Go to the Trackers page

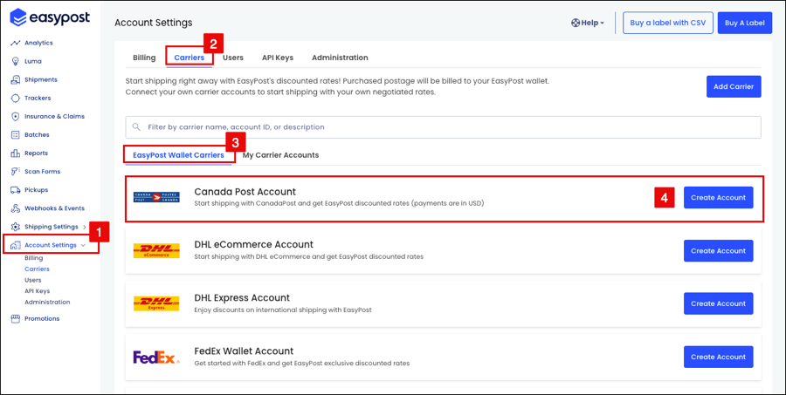[x=38, y=99]
